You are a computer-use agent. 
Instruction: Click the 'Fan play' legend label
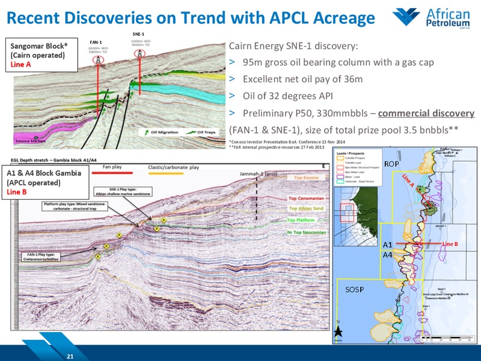pyautogui.click(x=112, y=167)
